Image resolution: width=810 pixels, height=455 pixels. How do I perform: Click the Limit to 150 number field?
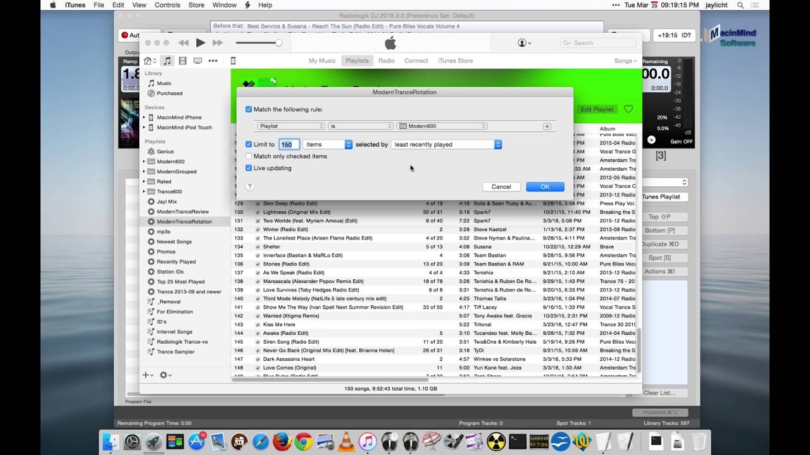pyautogui.click(x=289, y=145)
